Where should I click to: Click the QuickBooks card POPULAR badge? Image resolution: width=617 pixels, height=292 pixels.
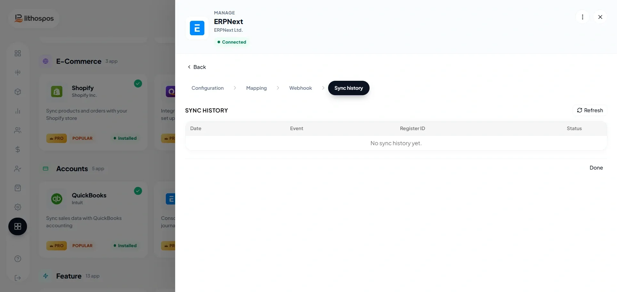[82, 246]
